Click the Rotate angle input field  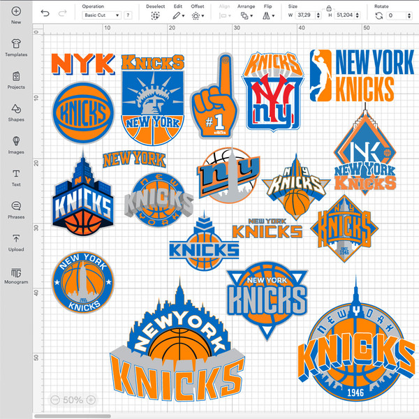(396, 15)
